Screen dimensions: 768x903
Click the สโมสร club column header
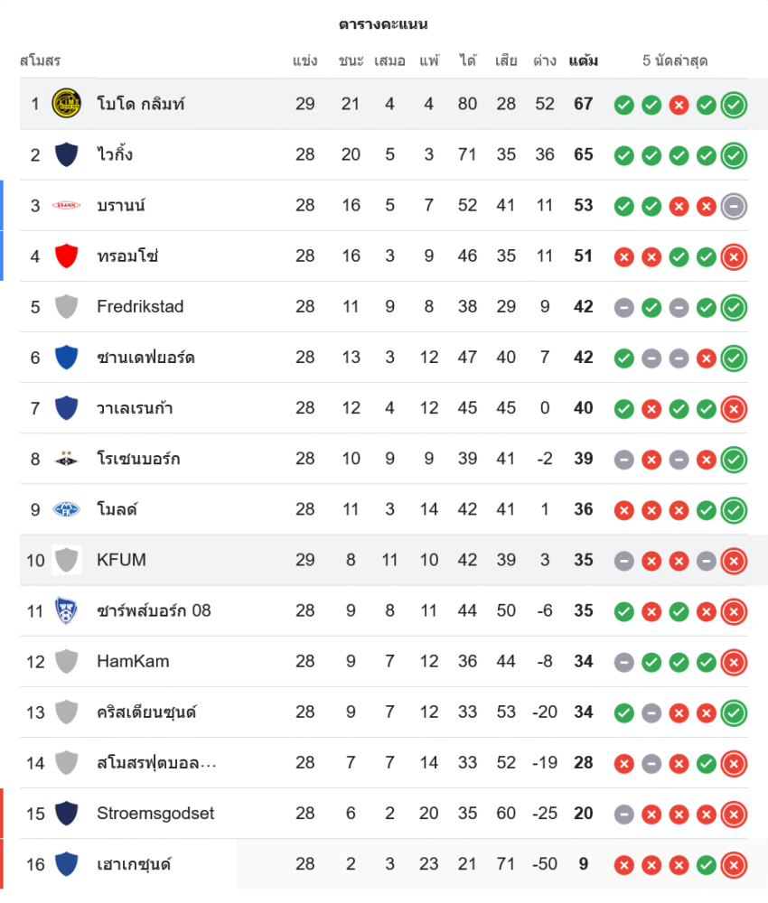40,61
